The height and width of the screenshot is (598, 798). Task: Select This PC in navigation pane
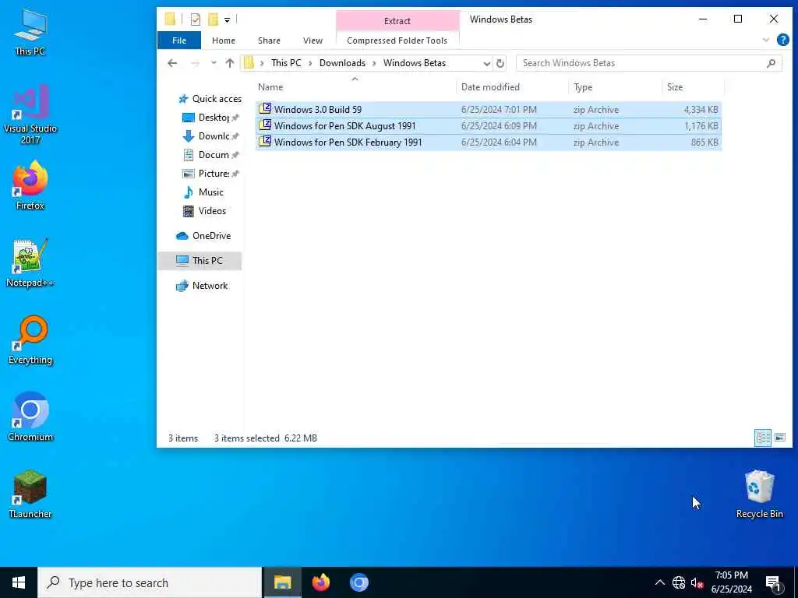199,260
